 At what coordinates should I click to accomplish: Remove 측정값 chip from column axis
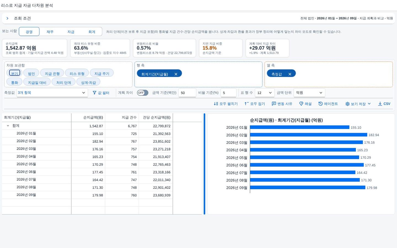pyautogui.click(x=290, y=74)
